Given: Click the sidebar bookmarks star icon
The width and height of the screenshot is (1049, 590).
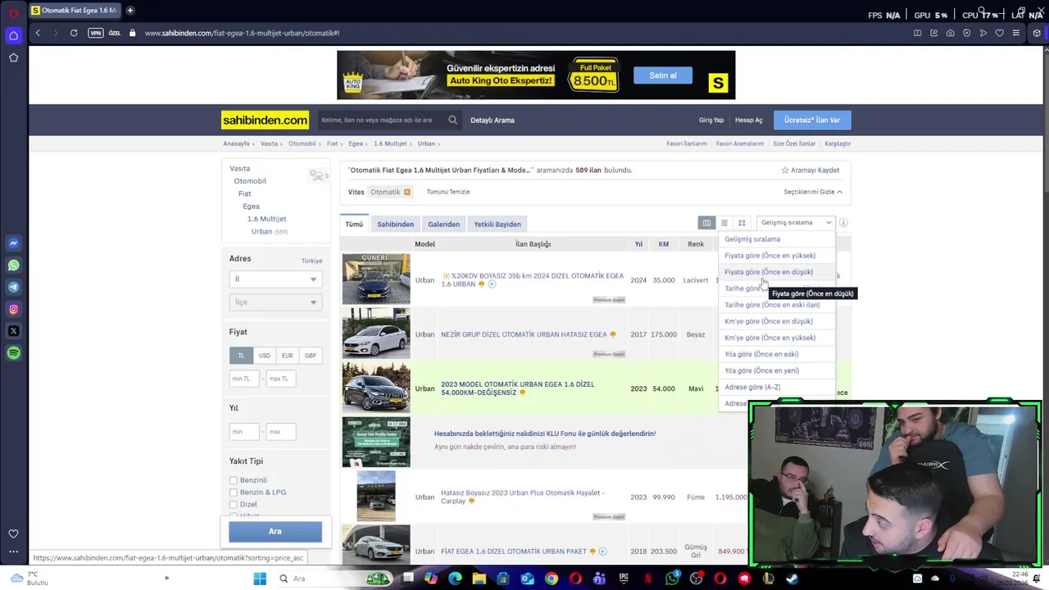Looking at the screenshot, I should 13,57.
